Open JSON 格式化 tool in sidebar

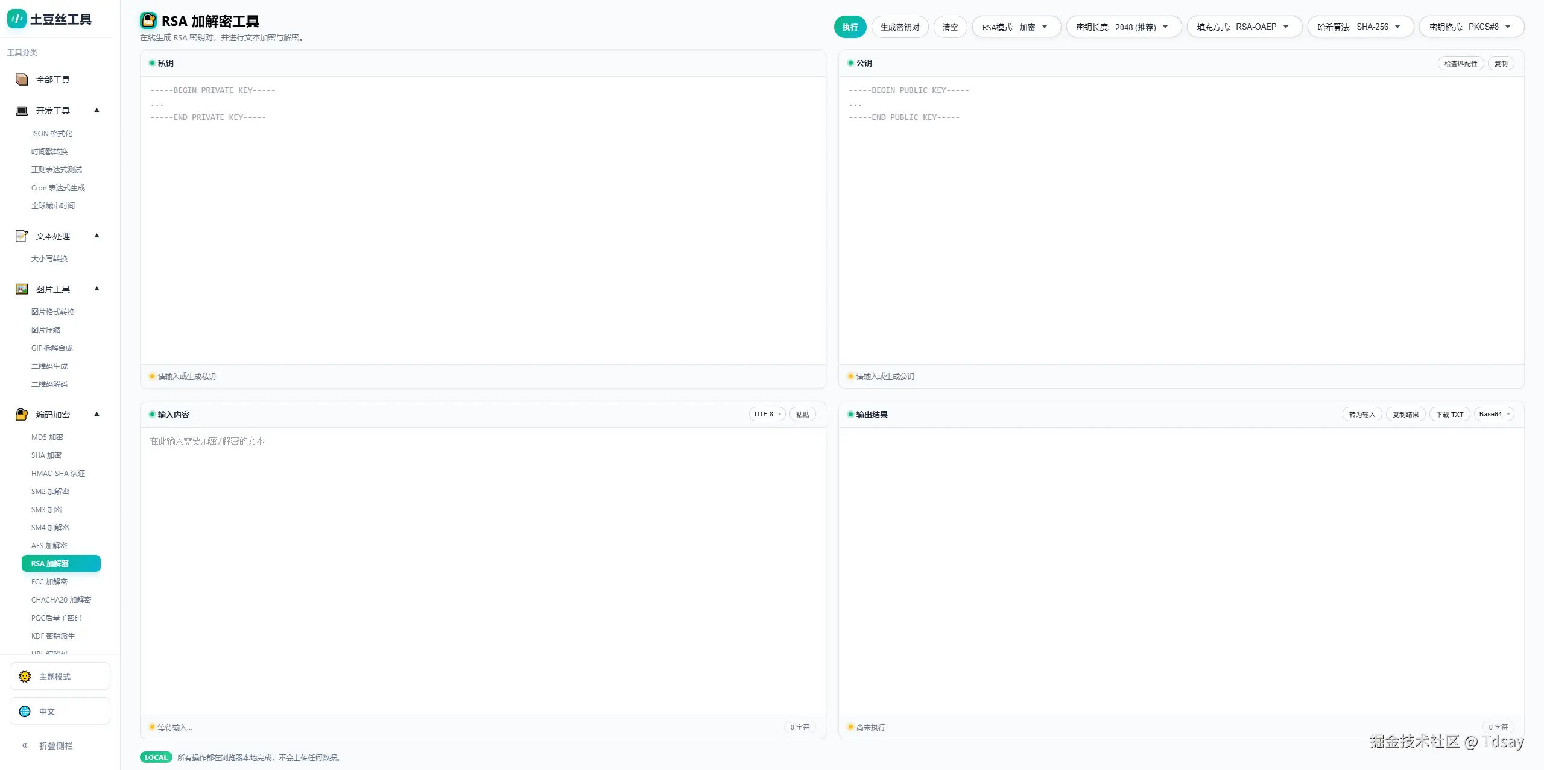click(x=52, y=134)
